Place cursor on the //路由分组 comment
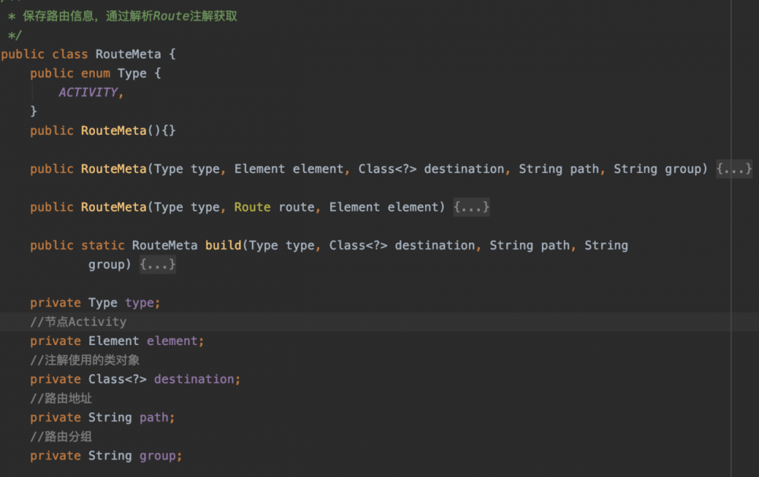The image size is (759, 477). click(61, 436)
